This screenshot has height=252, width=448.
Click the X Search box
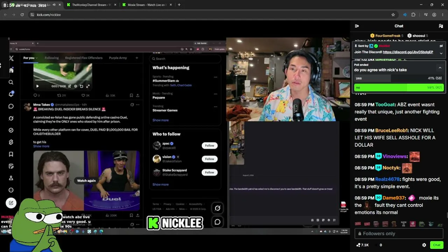[185, 59]
